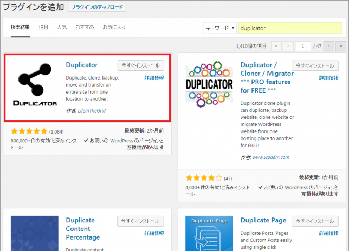Click the four-star rating with 47 reviews
Image resolution: width=349 pixels, height=251 pixels.
click(204, 178)
